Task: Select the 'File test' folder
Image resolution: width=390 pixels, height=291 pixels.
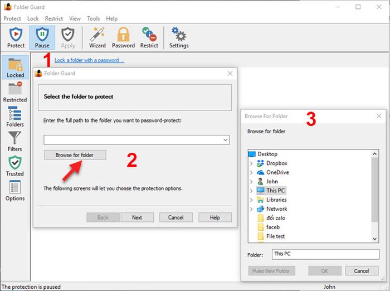Action: point(271,236)
